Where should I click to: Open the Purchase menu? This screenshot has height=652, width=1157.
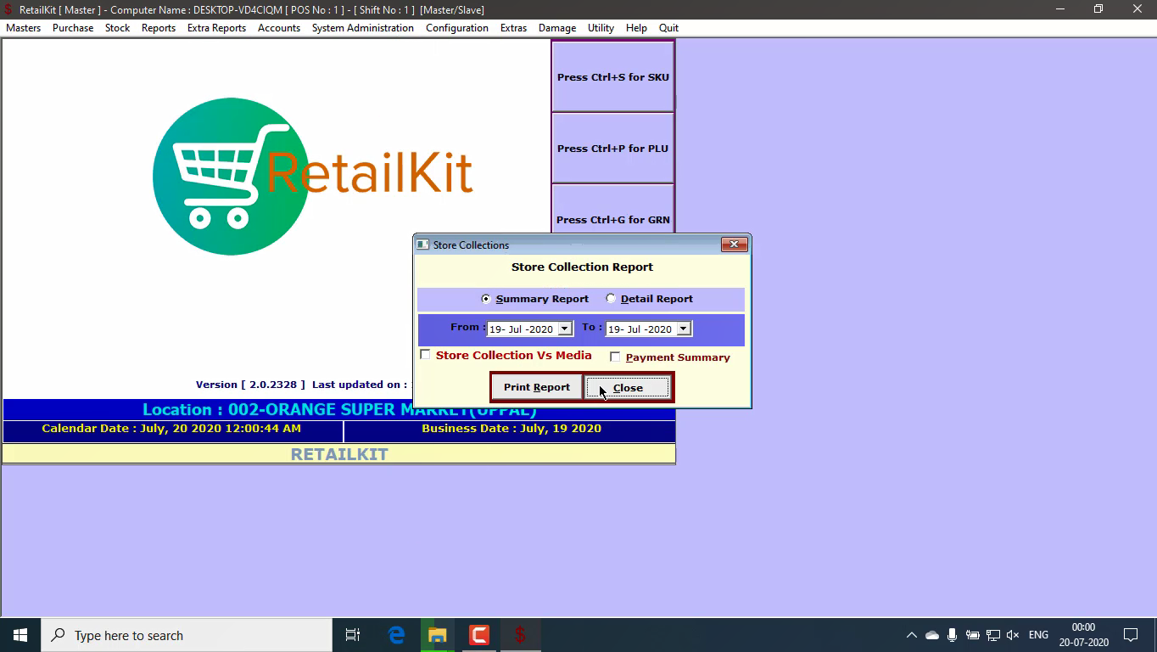pos(73,28)
